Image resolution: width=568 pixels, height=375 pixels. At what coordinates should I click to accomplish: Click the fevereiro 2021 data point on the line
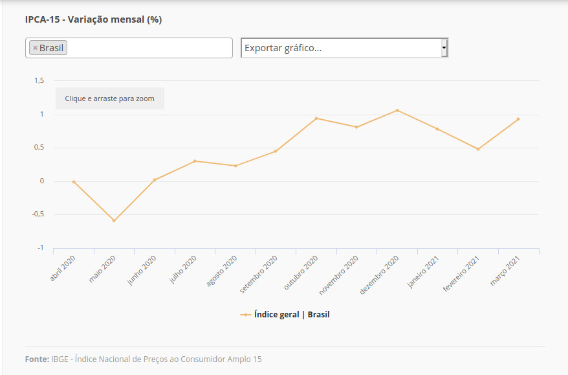[x=478, y=149]
